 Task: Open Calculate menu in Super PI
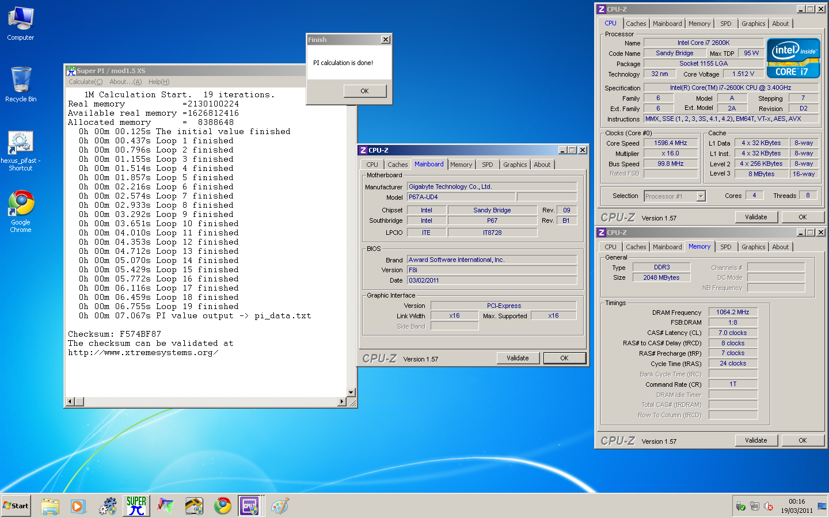click(x=86, y=82)
